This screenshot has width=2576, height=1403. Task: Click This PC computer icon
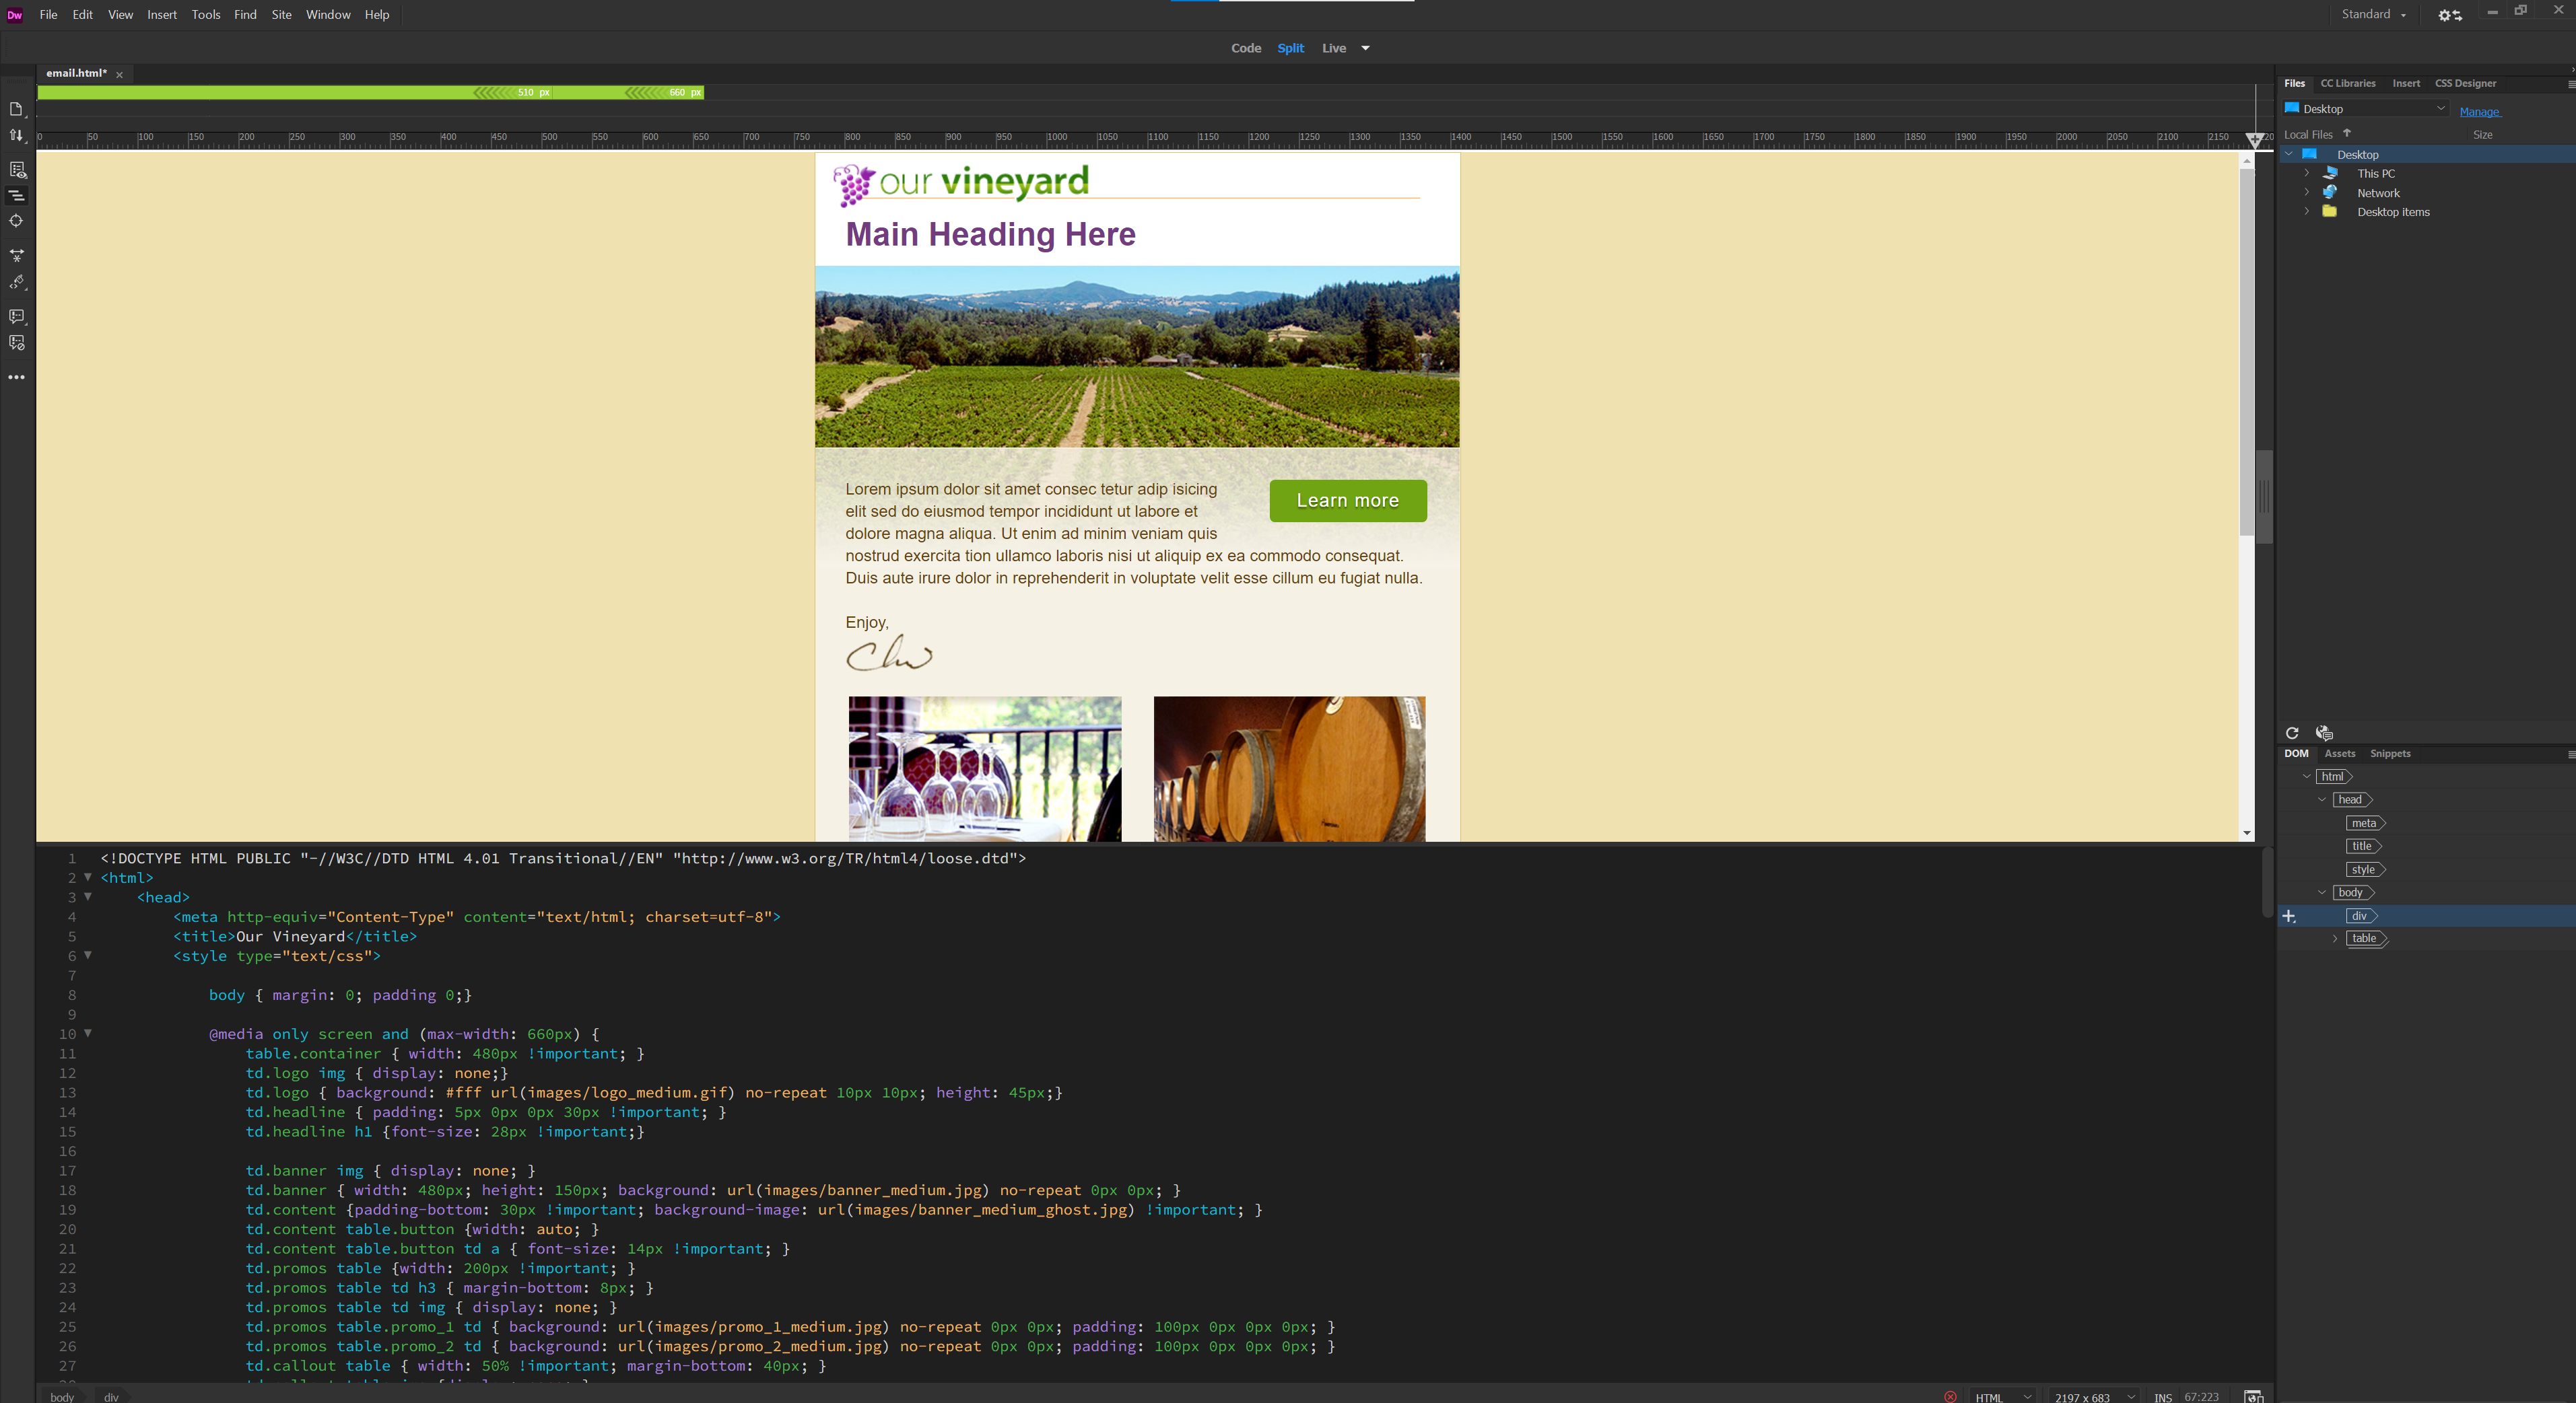click(x=2330, y=173)
